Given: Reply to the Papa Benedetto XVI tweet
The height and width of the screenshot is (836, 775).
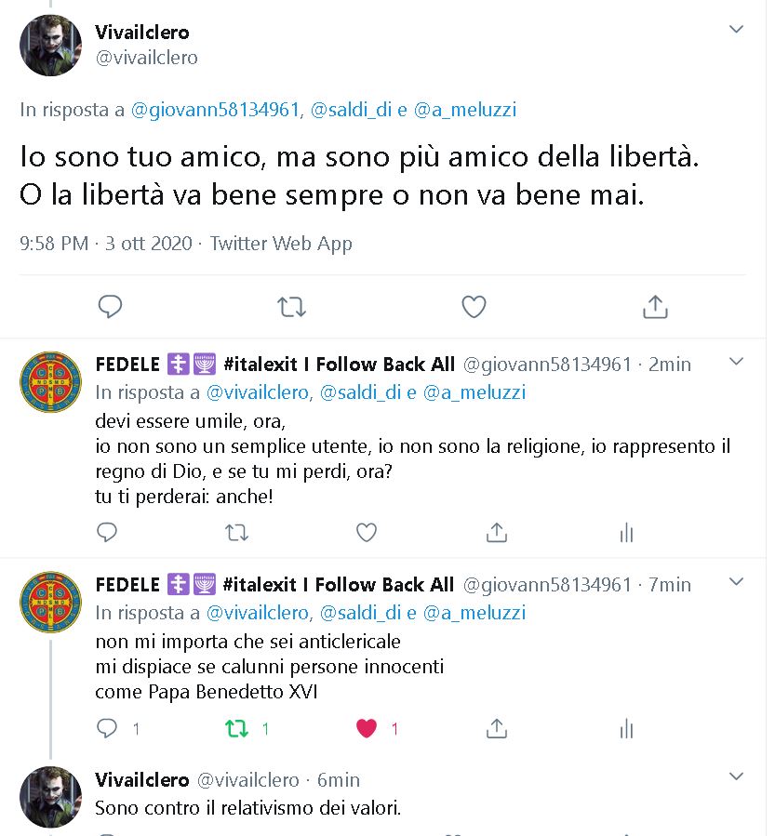Looking at the screenshot, I should (x=107, y=728).
